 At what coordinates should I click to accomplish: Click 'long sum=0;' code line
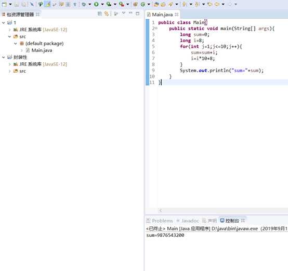pos(195,34)
